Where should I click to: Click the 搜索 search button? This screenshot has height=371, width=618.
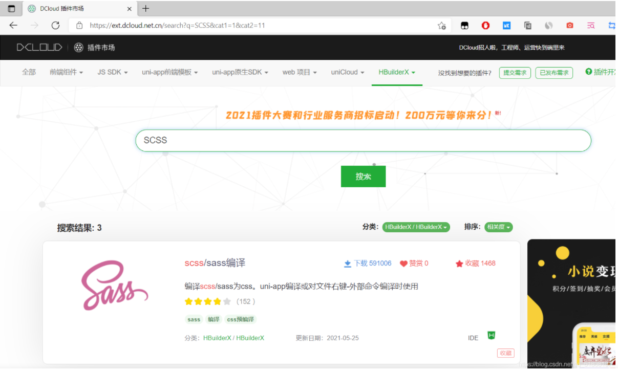click(x=363, y=176)
